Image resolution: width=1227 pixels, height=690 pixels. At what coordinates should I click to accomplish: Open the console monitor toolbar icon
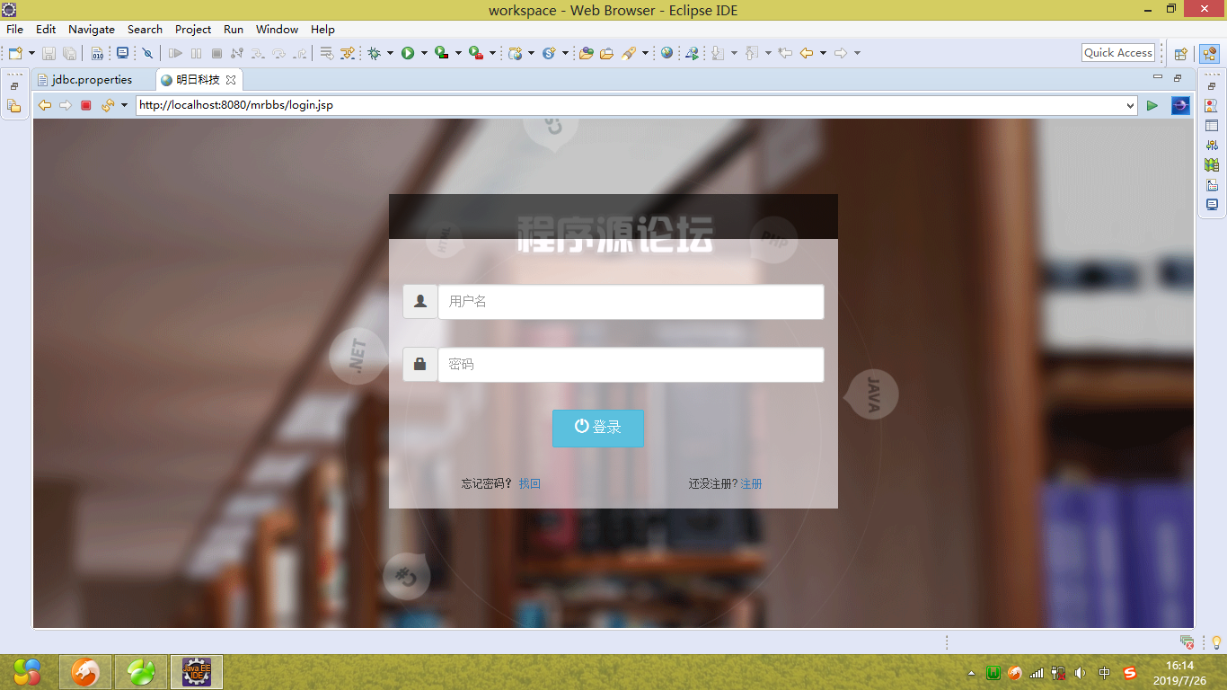122,53
